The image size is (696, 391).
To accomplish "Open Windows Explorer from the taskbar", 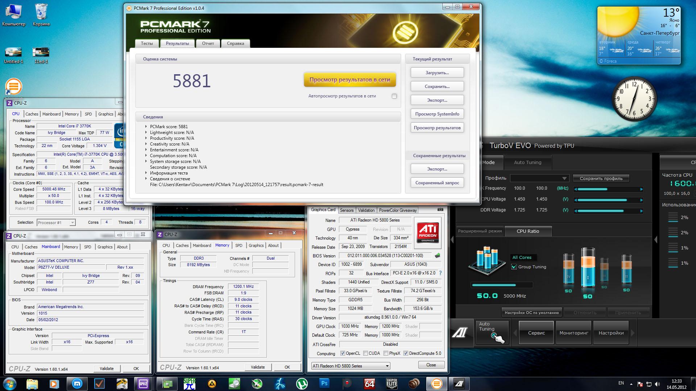I will point(32,383).
